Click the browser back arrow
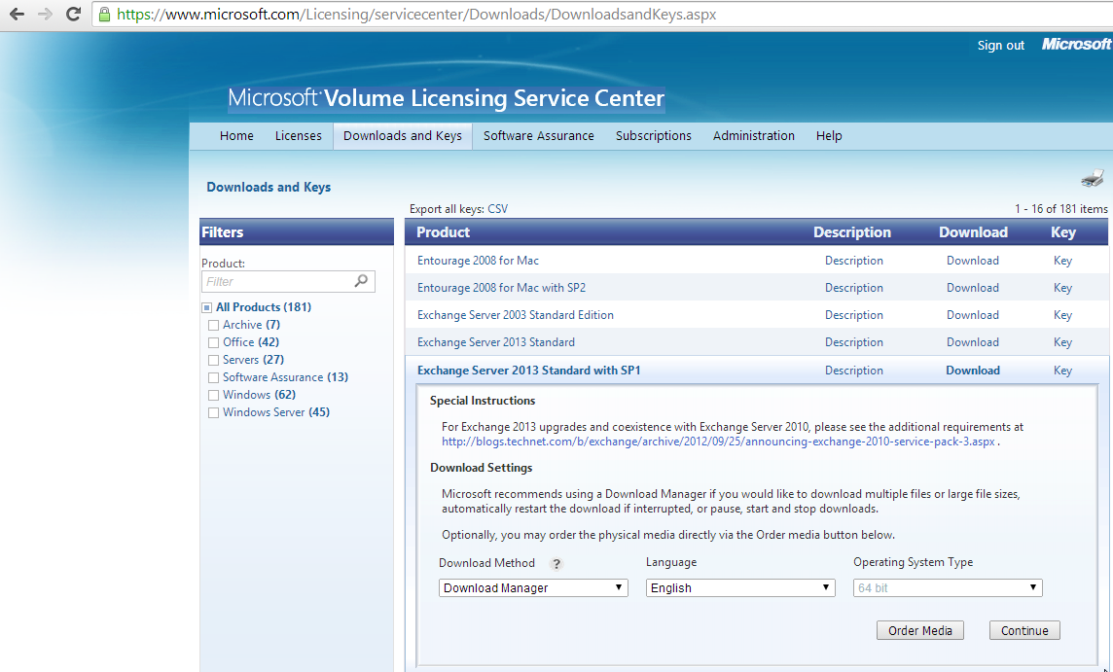Screen dimensions: 1113x672 click(17, 15)
